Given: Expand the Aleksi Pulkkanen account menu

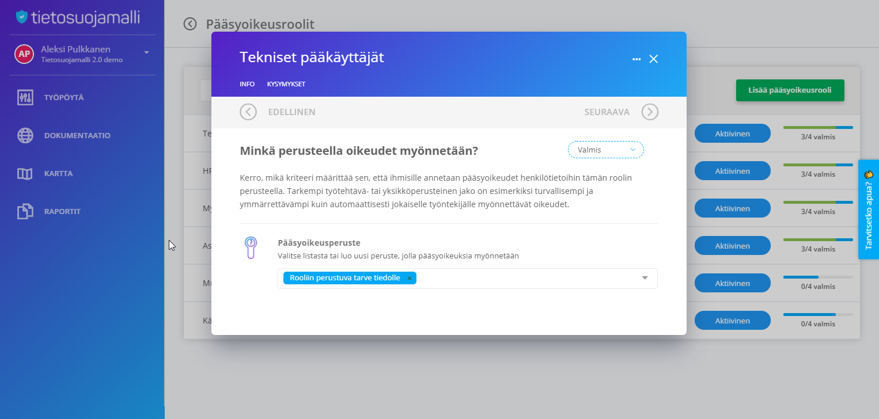Looking at the screenshot, I should coord(146,52).
